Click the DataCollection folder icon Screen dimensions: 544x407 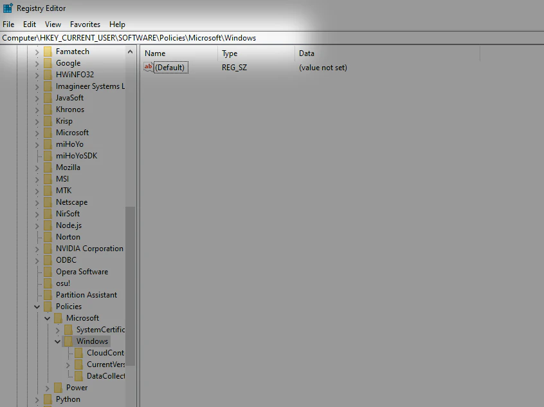click(x=78, y=376)
